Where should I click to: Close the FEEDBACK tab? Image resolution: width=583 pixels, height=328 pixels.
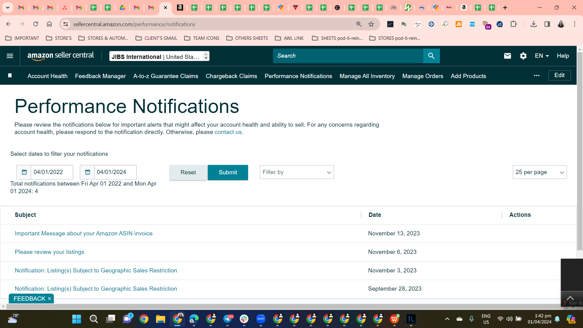[x=49, y=299]
